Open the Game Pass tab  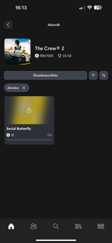(x=101, y=226)
